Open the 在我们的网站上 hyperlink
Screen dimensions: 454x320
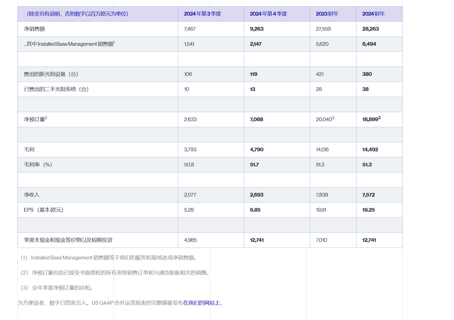click(202, 303)
